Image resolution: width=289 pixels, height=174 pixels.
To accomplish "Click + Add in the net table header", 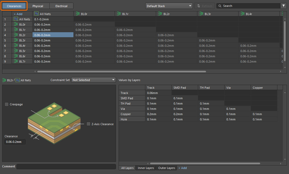I will [x=18, y=14].
